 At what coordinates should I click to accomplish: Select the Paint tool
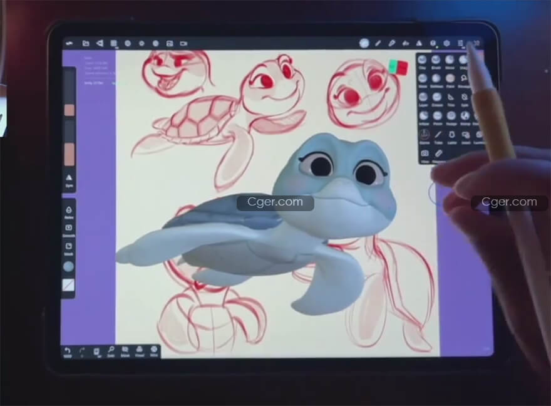coord(450,80)
